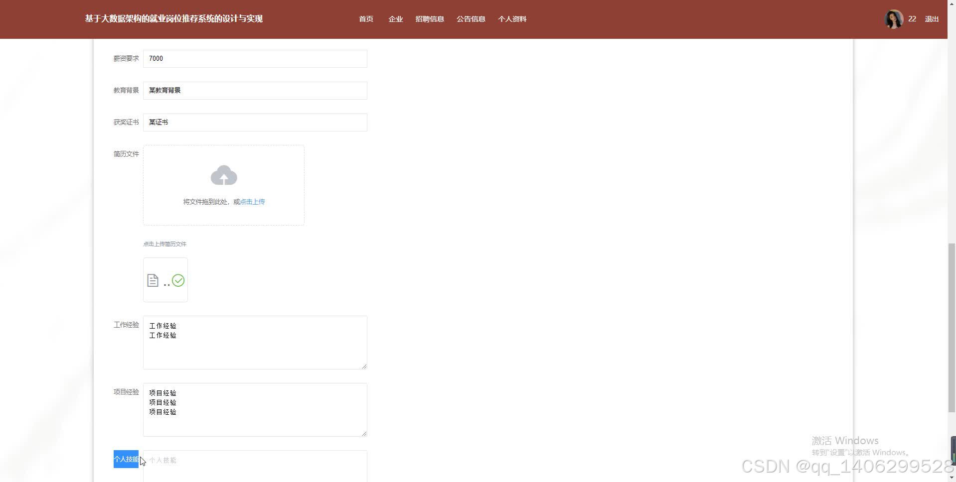Click the 点击上传 upload link

(253, 202)
